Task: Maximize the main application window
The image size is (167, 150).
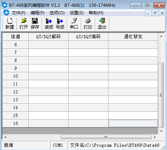Action: click(x=147, y=5)
